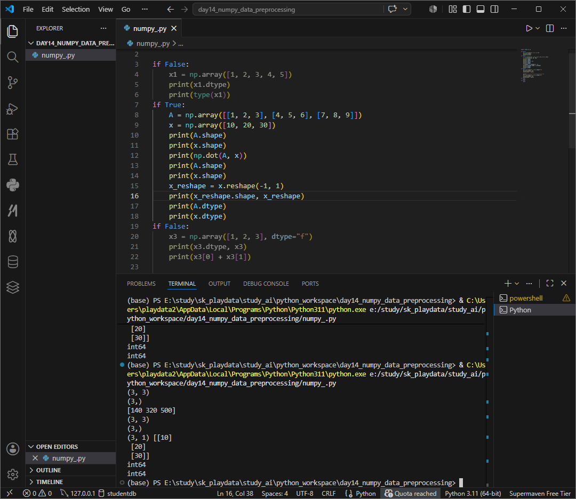Open the File menu
Screen dimensions: 576x499
point(28,9)
